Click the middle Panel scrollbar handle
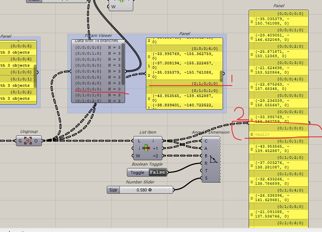 [221, 76]
